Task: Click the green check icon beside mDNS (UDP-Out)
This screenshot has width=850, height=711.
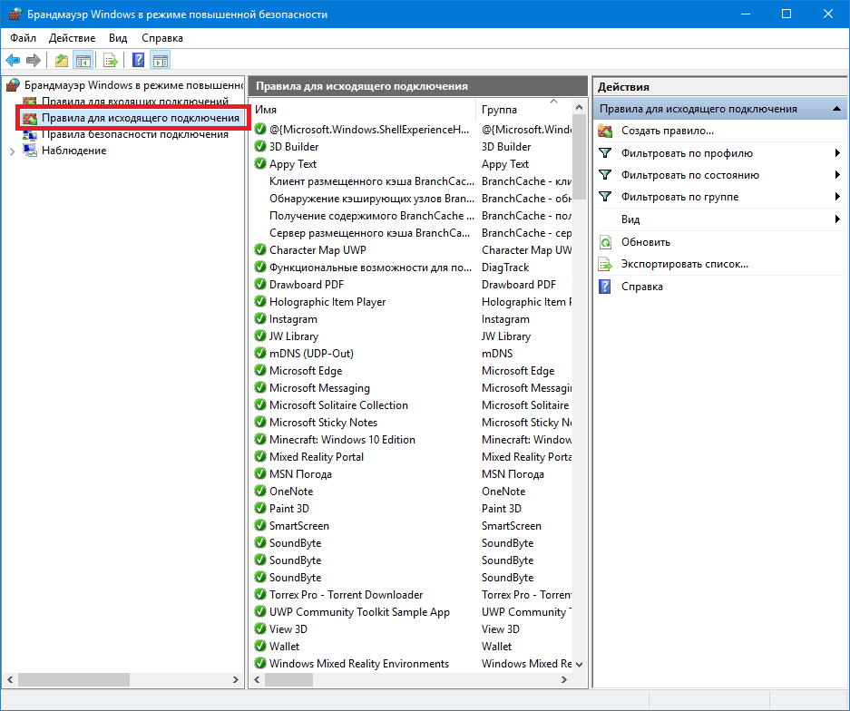Action: click(x=260, y=354)
